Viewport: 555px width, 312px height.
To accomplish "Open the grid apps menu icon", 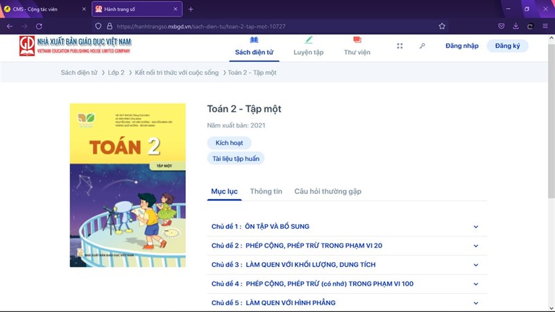I will [x=400, y=46].
